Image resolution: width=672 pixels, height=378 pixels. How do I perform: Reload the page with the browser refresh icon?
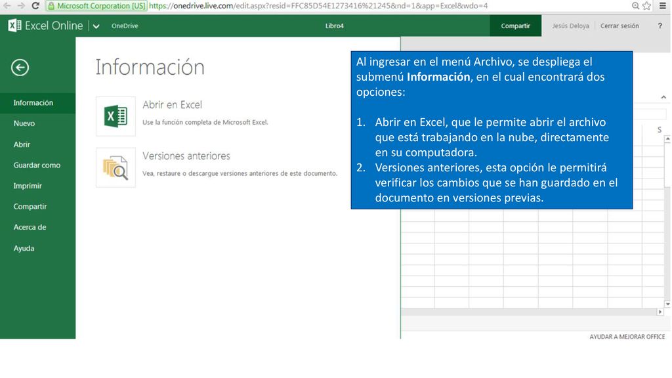pyautogui.click(x=35, y=5)
